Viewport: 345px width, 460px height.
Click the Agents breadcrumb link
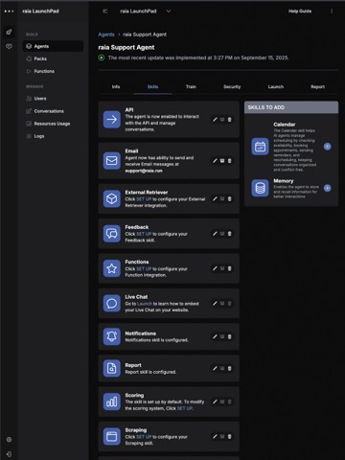(x=106, y=34)
